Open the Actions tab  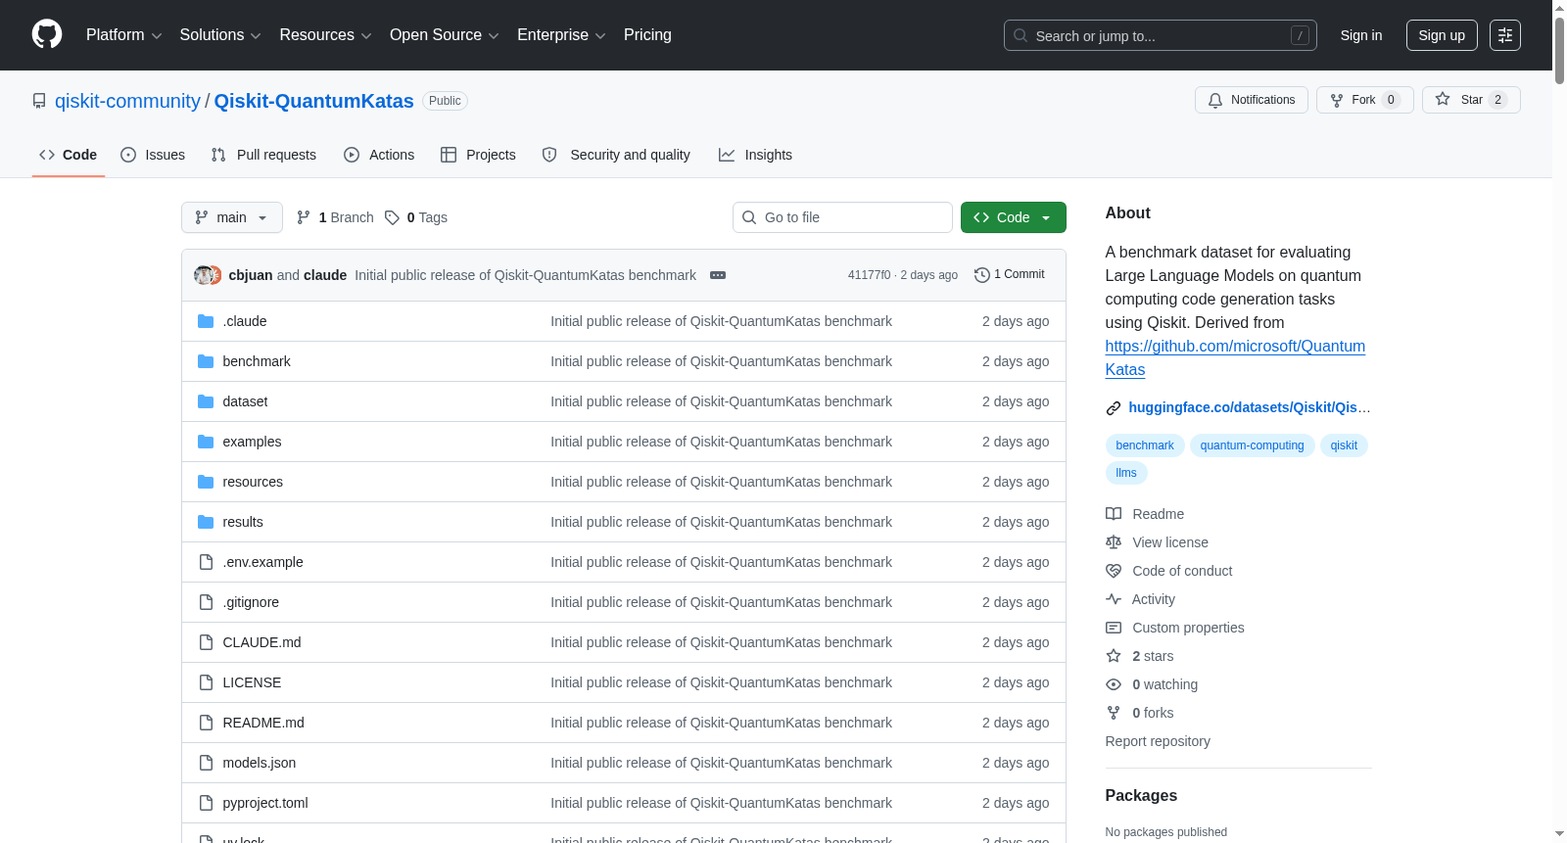[379, 155]
